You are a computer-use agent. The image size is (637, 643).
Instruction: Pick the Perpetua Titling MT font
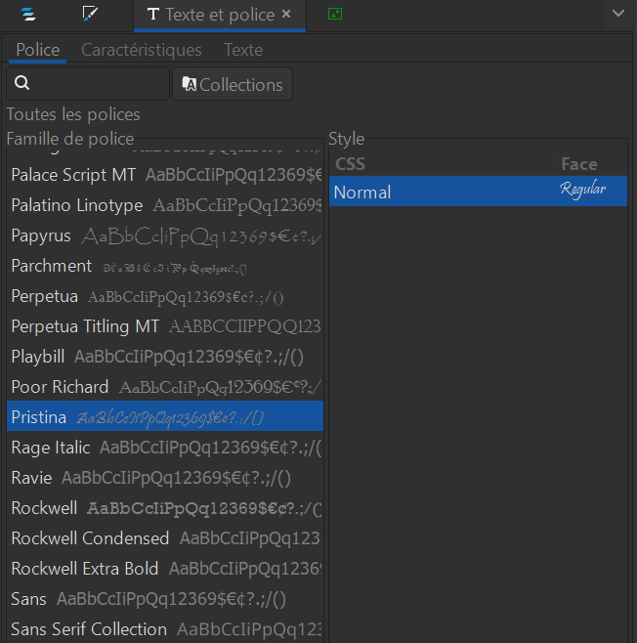[85, 326]
